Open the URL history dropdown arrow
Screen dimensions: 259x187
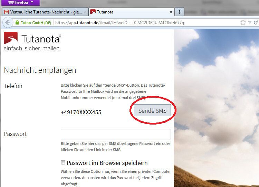[x=250, y=23]
